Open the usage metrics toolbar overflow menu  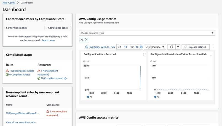(213, 47)
